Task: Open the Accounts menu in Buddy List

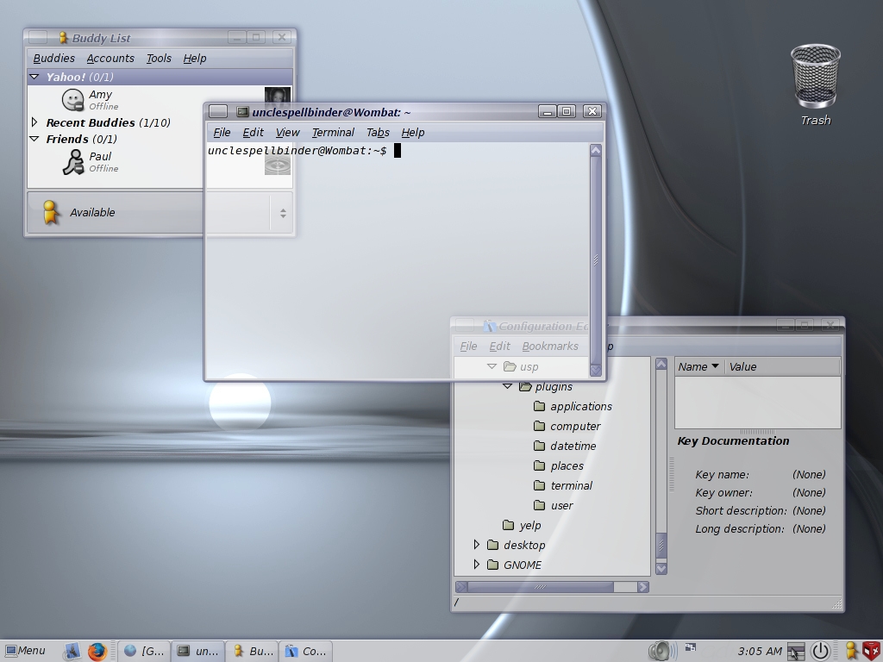Action: [x=110, y=58]
